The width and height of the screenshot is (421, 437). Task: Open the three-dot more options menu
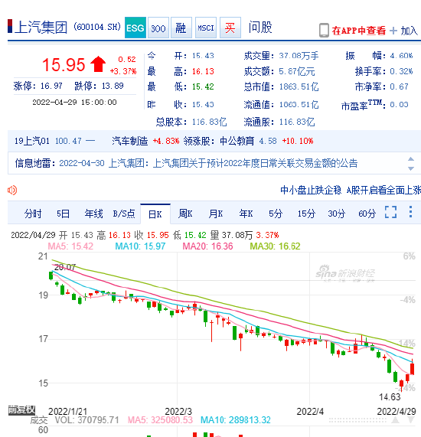[x=410, y=212]
